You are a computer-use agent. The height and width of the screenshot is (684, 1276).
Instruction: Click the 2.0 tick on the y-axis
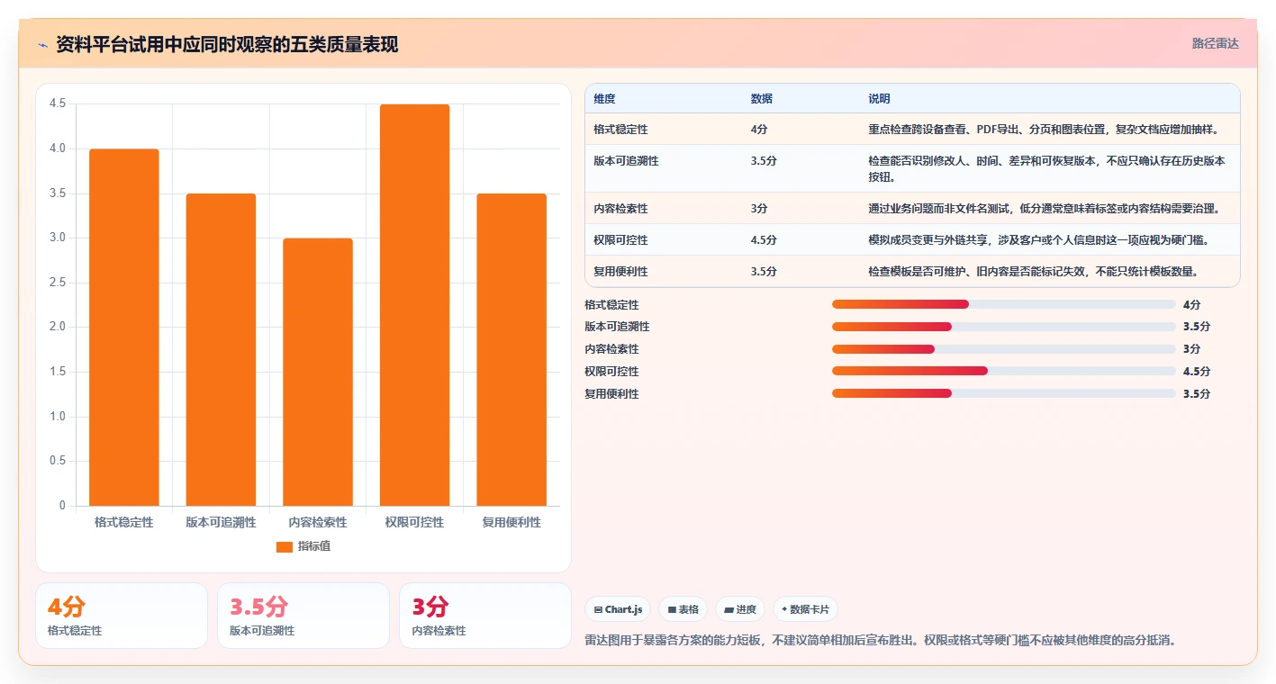point(58,328)
